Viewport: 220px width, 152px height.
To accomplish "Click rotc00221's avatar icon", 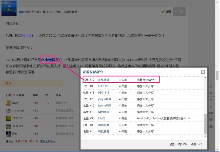I will click(8, 118).
